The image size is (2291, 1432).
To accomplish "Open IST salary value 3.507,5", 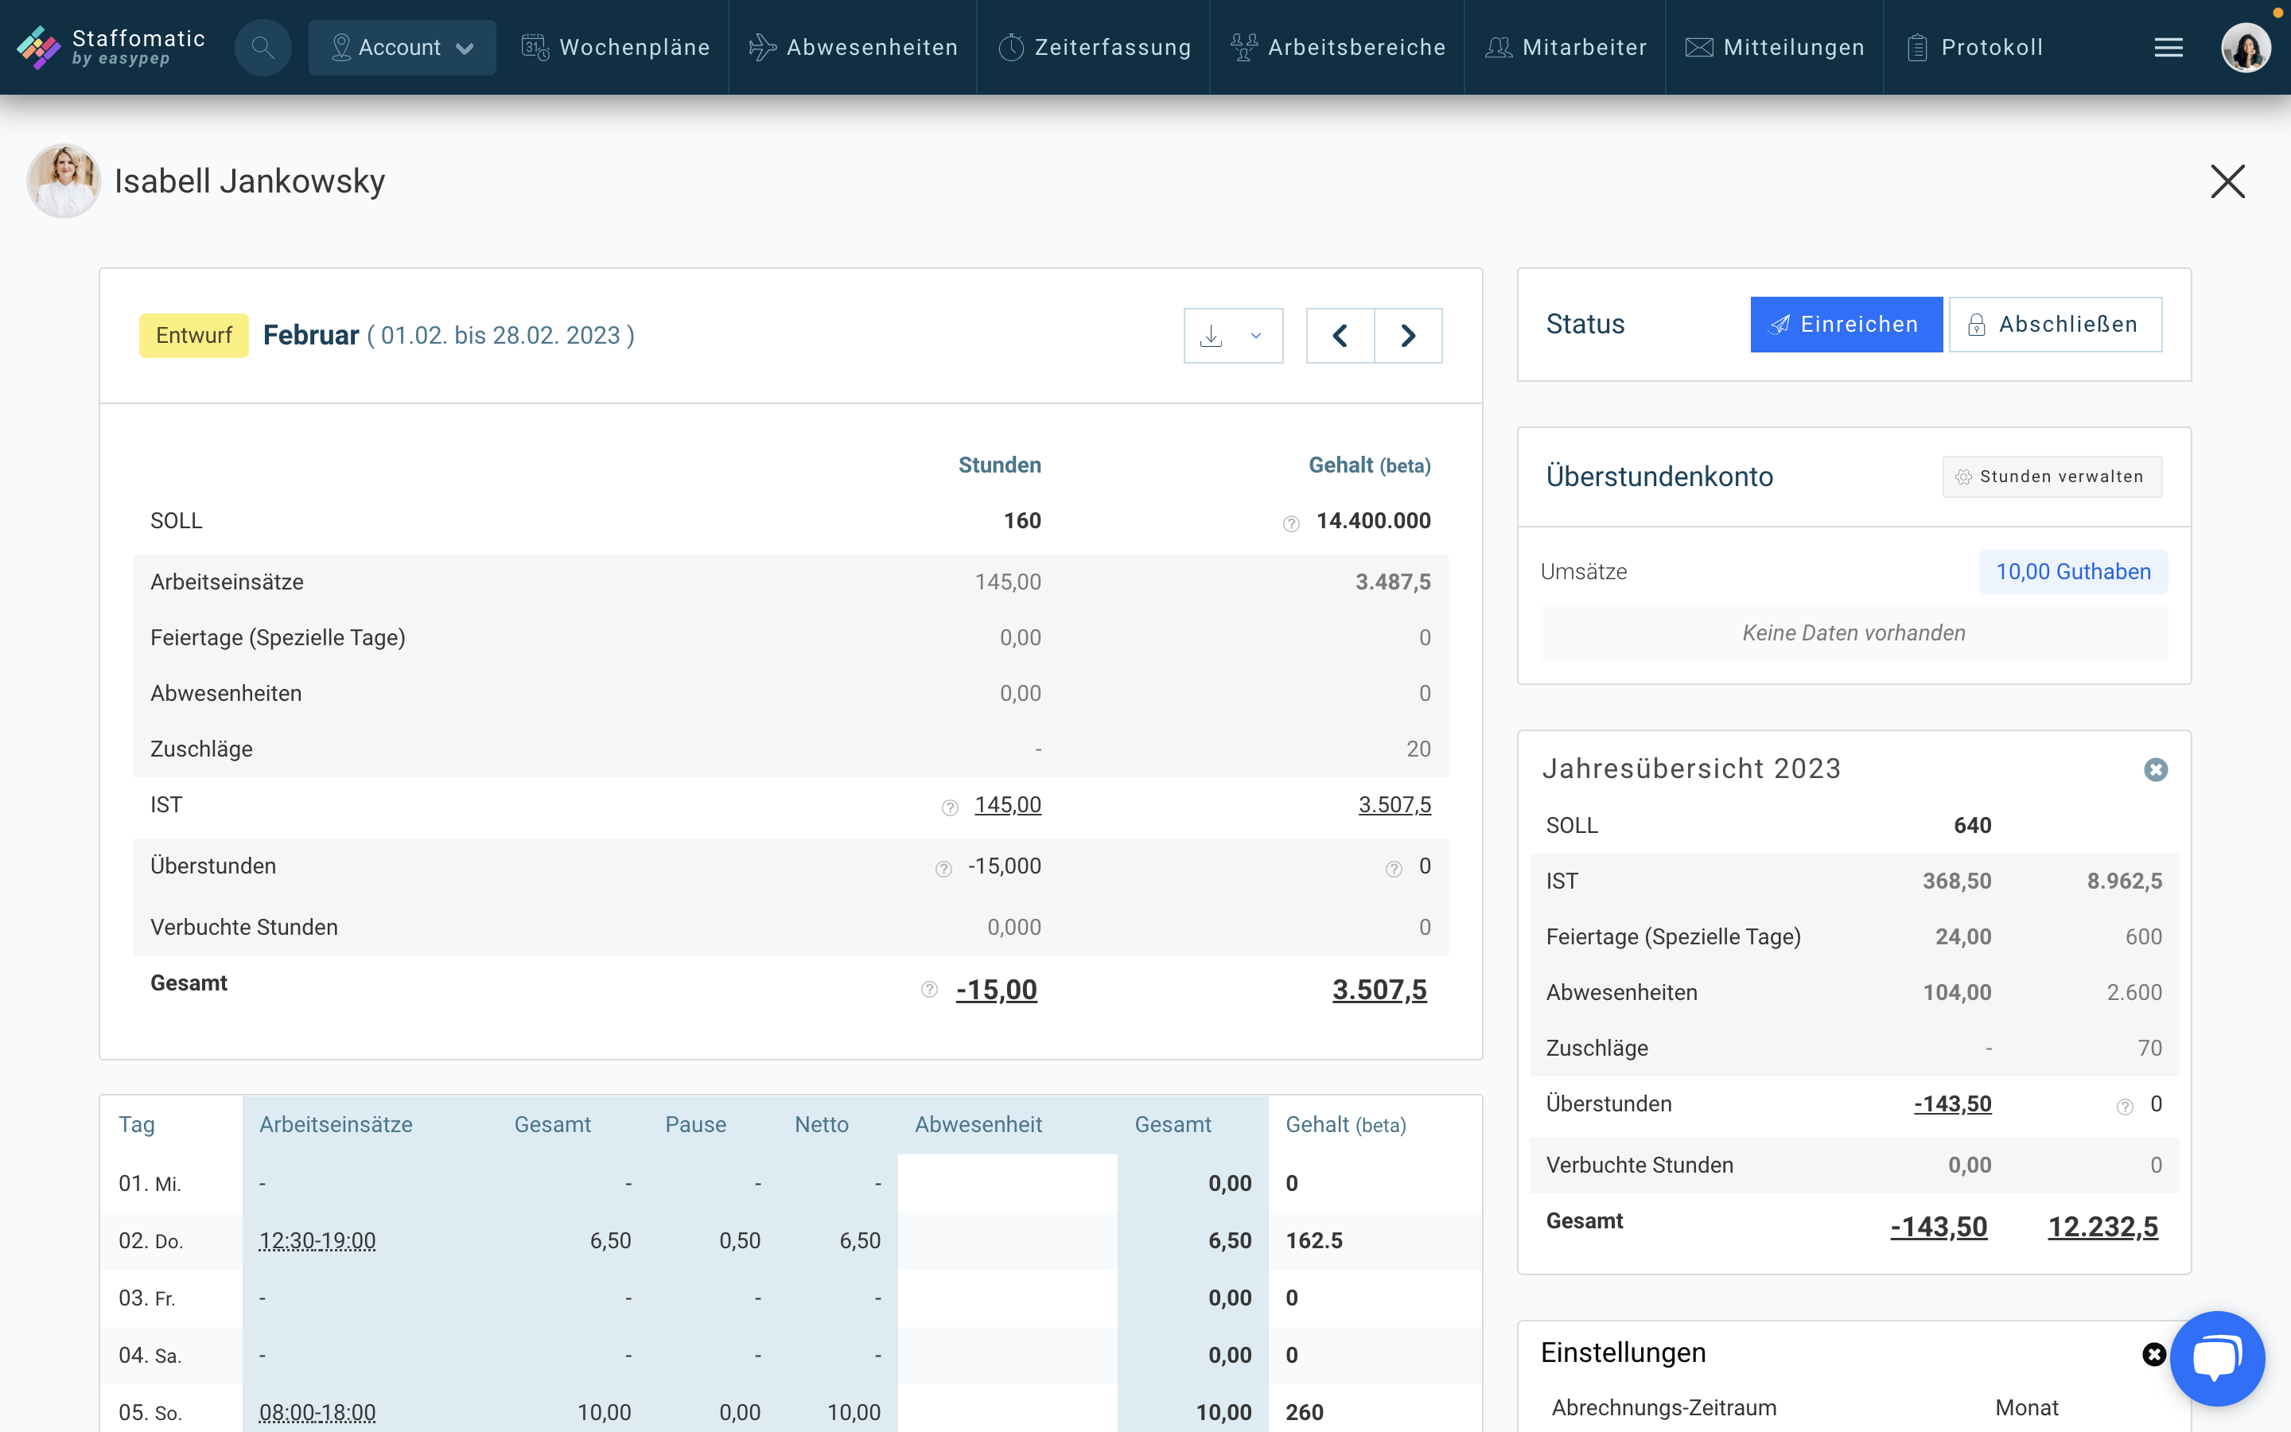I will (x=1394, y=805).
